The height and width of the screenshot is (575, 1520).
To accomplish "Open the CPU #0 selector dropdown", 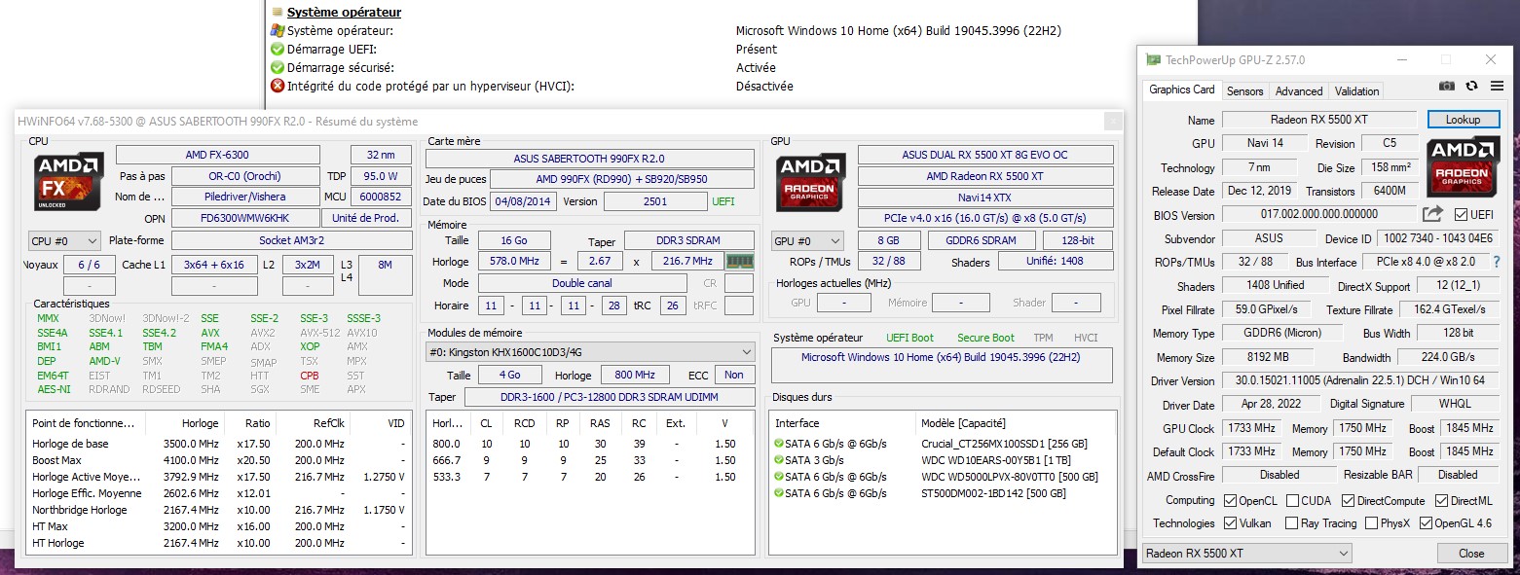I will [x=64, y=240].
